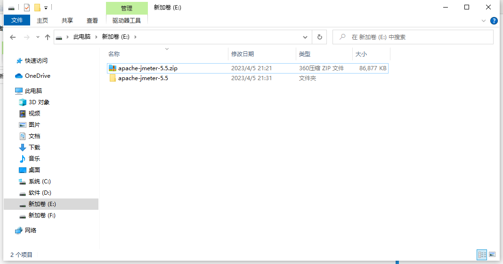Go up one level with up arrow
Screen dimensions: 503x264
tap(48, 37)
